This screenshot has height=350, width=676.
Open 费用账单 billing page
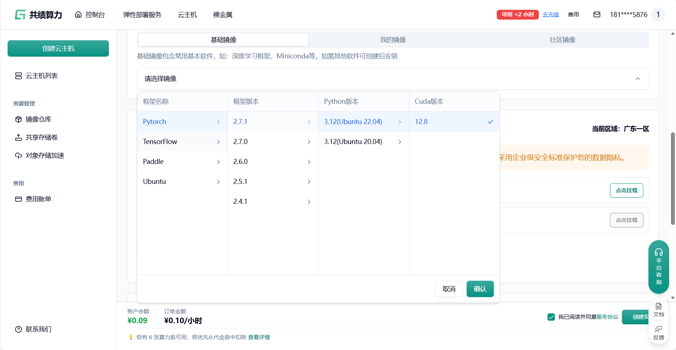[38, 199]
